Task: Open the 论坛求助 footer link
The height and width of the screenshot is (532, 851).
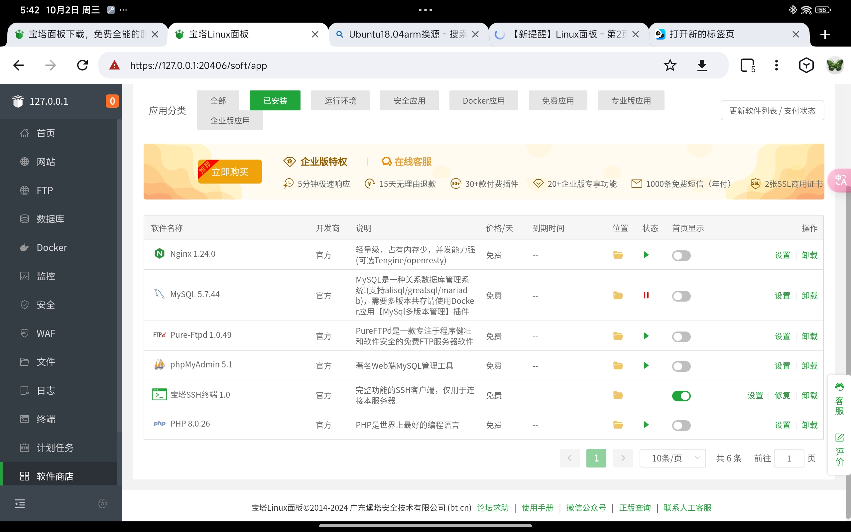Action: [x=493, y=508]
